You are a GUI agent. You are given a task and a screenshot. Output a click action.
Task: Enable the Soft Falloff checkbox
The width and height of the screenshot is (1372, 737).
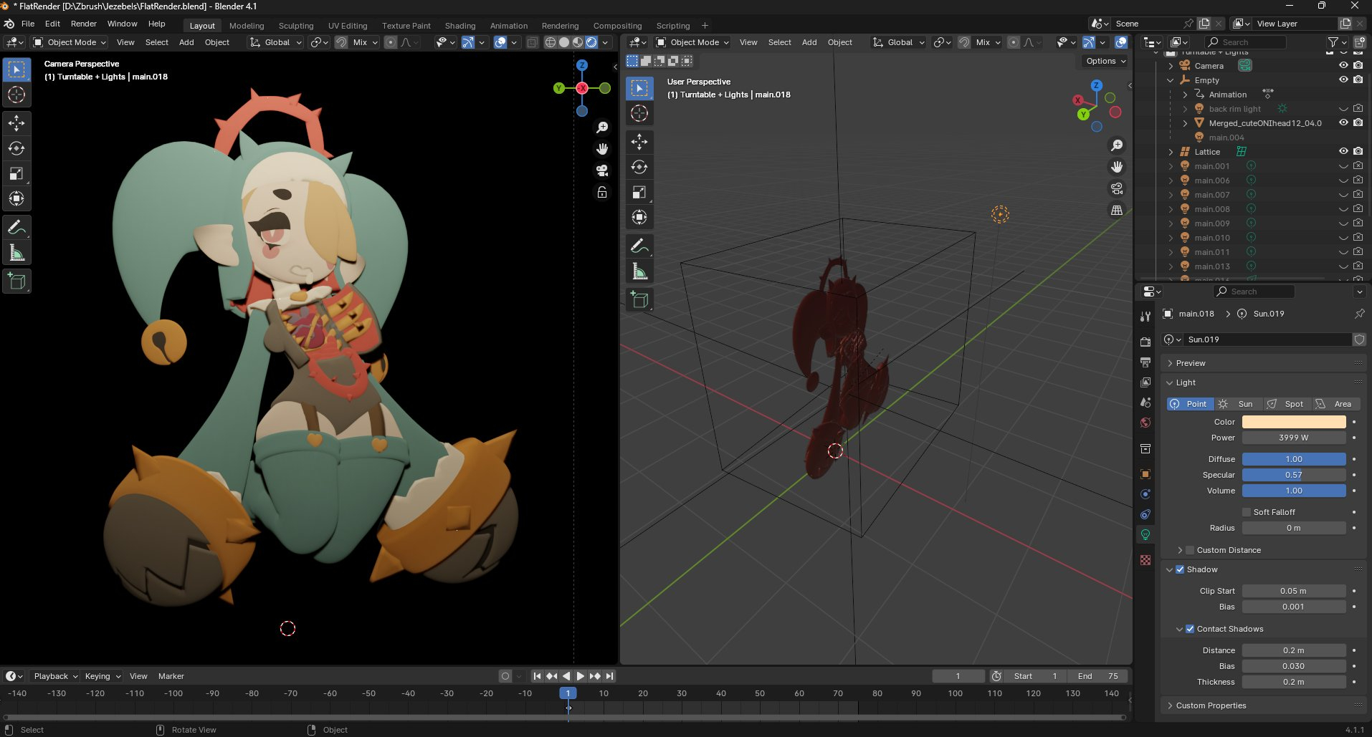click(1247, 512)
